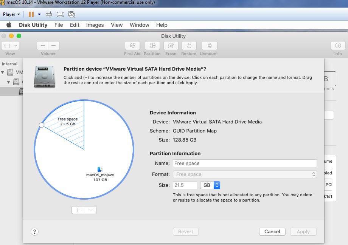Remove the partition with the minus button below the chart
348x245 pixels.
[x=90, y=210]
